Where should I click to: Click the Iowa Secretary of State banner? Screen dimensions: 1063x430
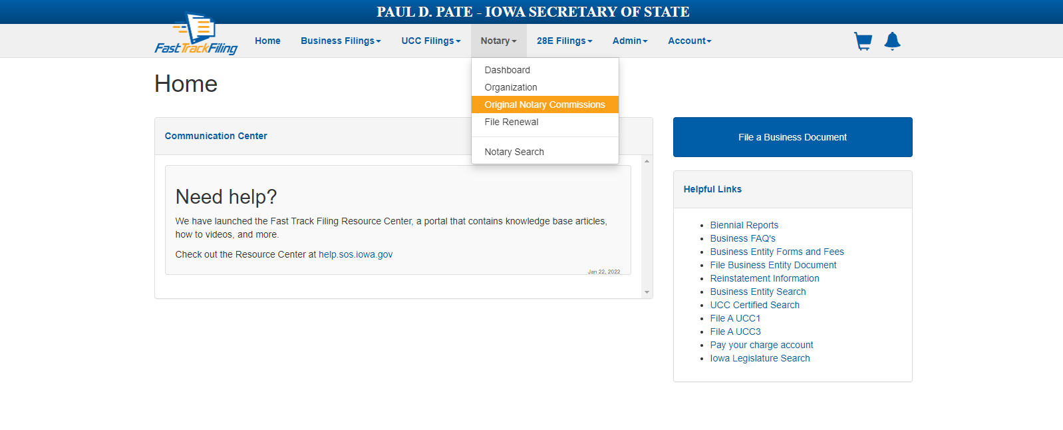tap(533, 12)
